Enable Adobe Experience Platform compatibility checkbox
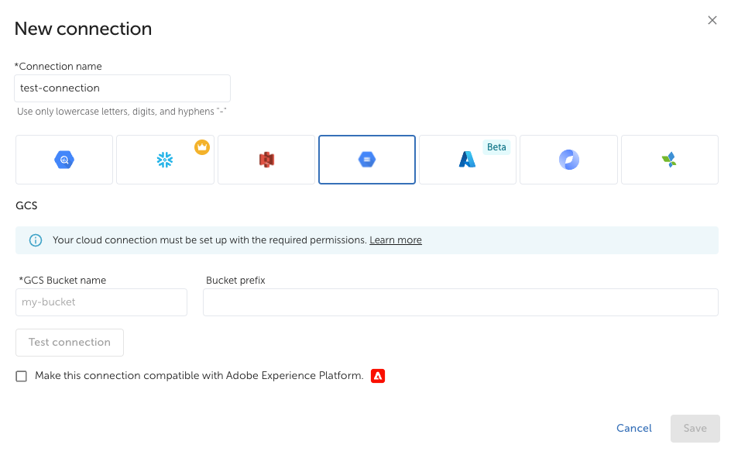The height and width of the screenshot is (455, 731). click(x=22, y=376)
